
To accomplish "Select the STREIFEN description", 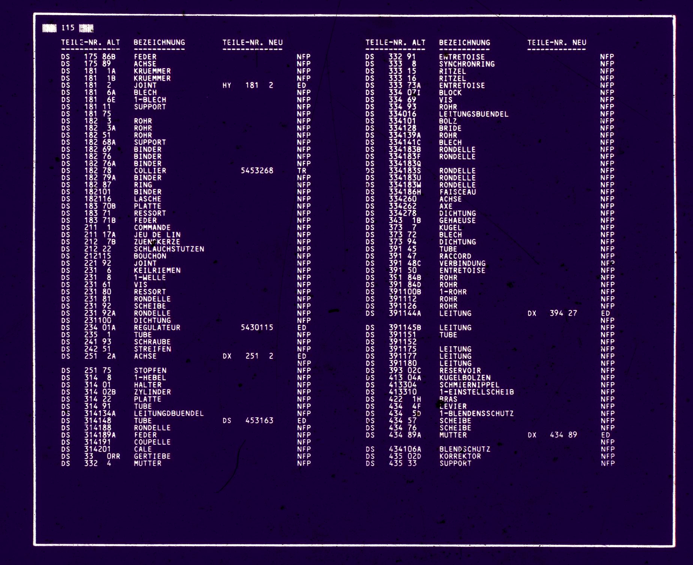I will coord(152,349).
